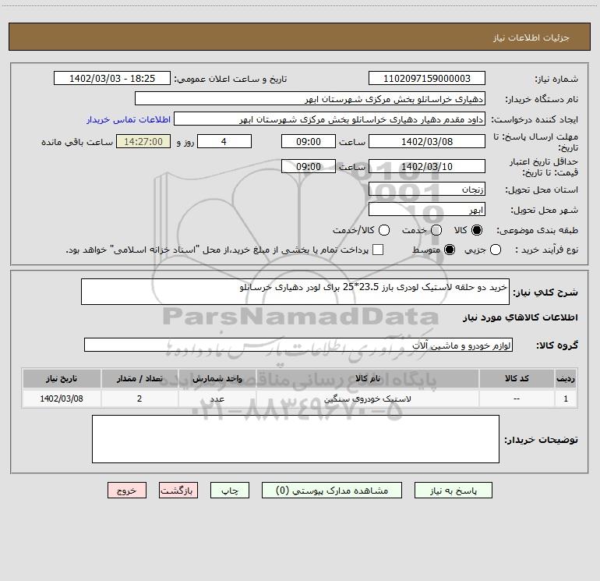Image resolution: width=600 pixels, height=581 pixels.
Task: Click the ردیف column header
Action: point(566,379)
